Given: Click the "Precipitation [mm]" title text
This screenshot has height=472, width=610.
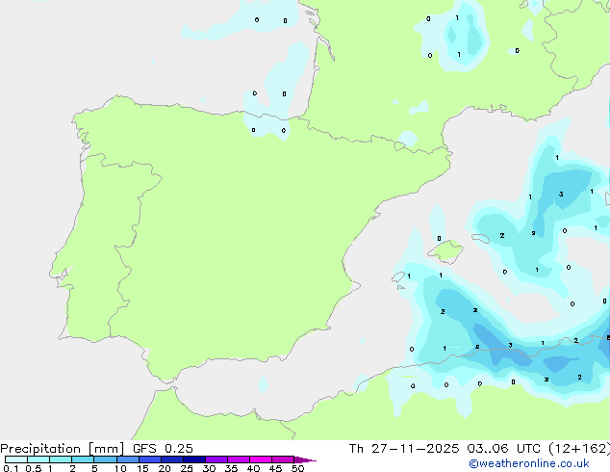Looking at the screenshot, I should (x=63, y=449).
